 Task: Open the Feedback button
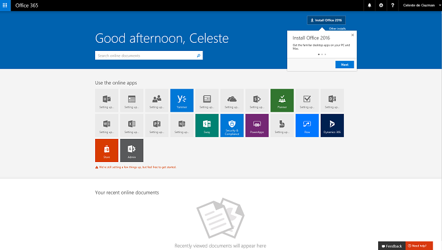392,246
